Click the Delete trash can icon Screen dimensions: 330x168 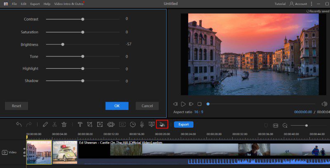(64, 124)
